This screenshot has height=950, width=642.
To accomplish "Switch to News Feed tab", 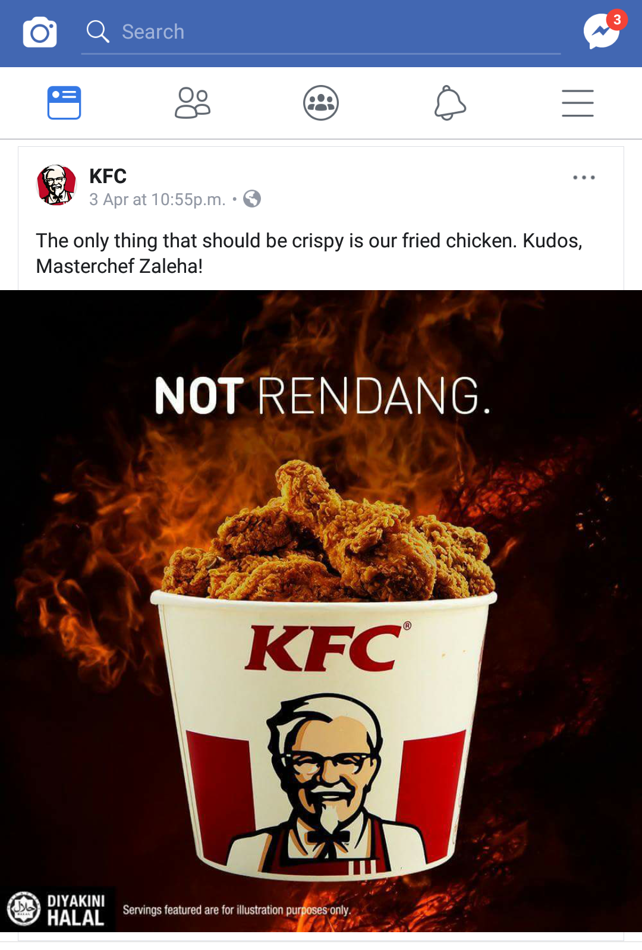I will (64, 103).
